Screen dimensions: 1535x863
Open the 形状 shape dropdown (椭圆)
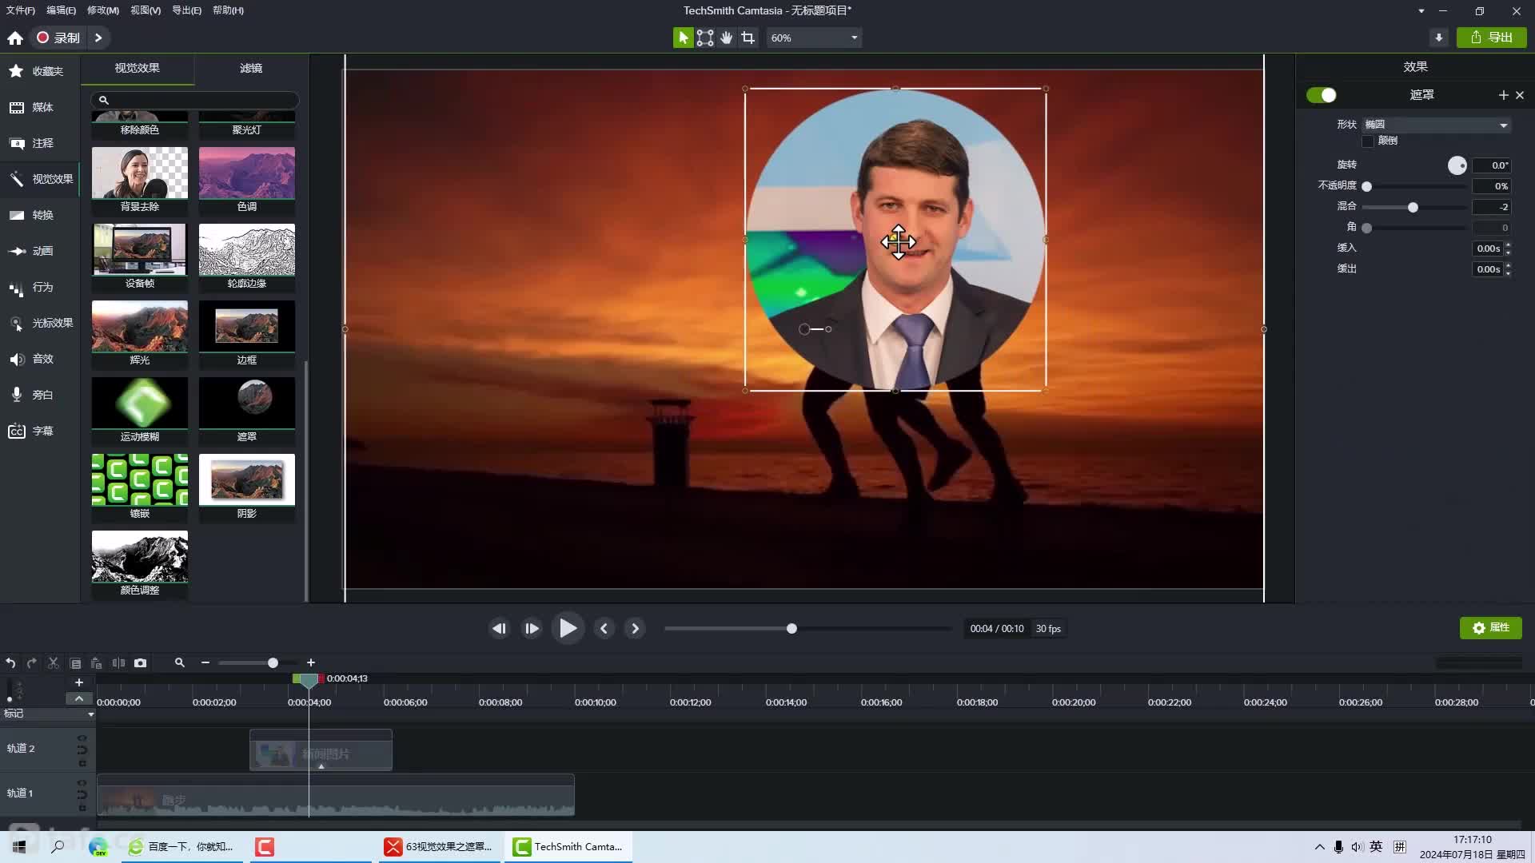point(1436,125)
